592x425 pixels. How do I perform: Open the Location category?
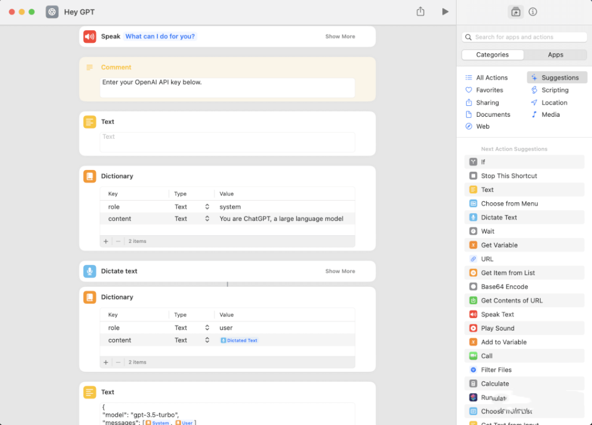[549, 102]
